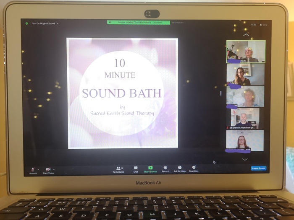Image resolution: width=294 pixels, height=220 pixels.
Task: Show next participants with down chevron
Action: (x=245, y=159)
